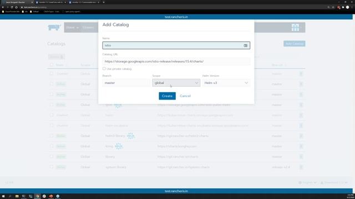Open the Download CLI dropdown in footer
Screen dimensions: 355x199
[334, 182]
